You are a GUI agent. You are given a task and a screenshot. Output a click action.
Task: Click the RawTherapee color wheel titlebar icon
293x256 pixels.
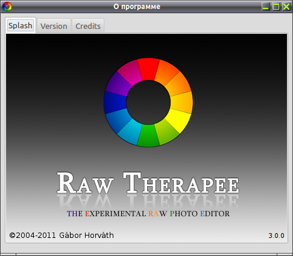(7, 7)
